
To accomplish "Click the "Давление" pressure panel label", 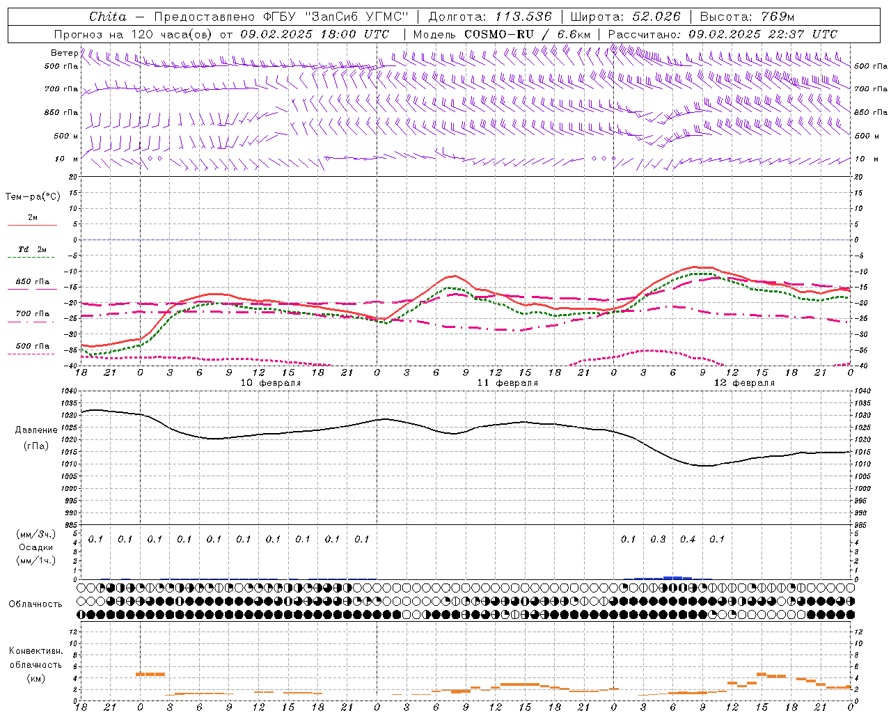I will pos(36,430).
